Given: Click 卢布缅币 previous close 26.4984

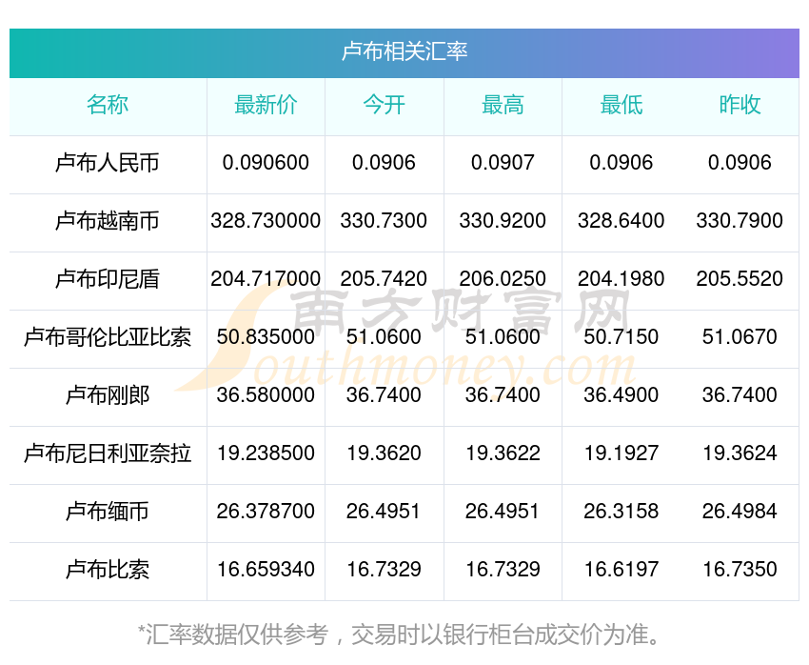Looking at the screenshot, I should 740,512.
